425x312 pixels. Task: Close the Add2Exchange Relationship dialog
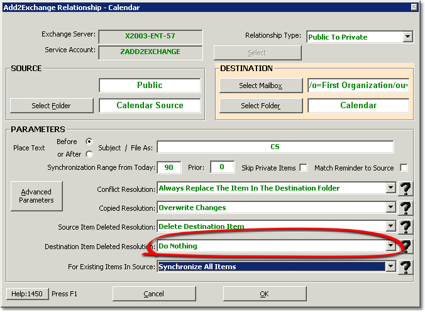[414, 7]
